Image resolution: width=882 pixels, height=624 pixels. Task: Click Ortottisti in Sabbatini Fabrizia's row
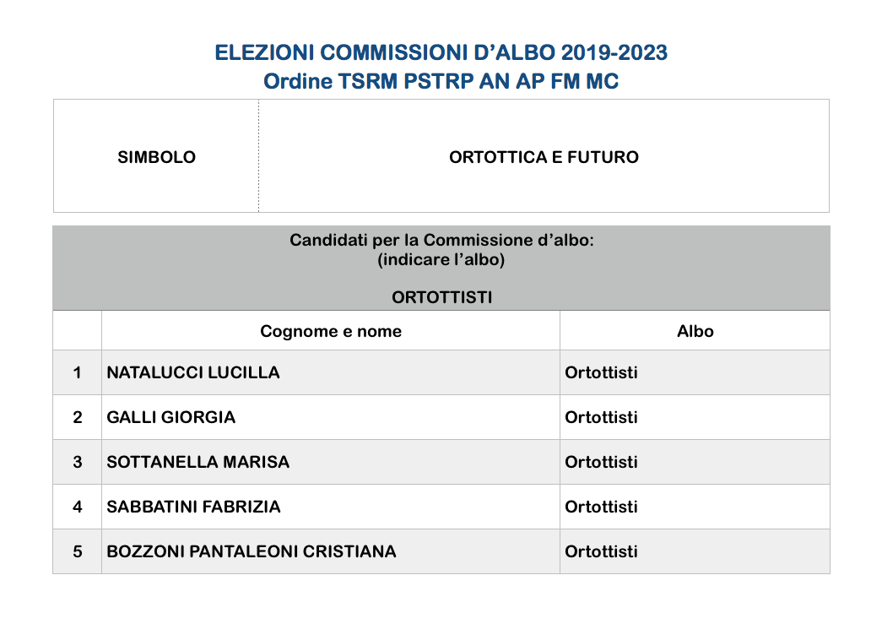pyautogui.click(x=601, y=507)
